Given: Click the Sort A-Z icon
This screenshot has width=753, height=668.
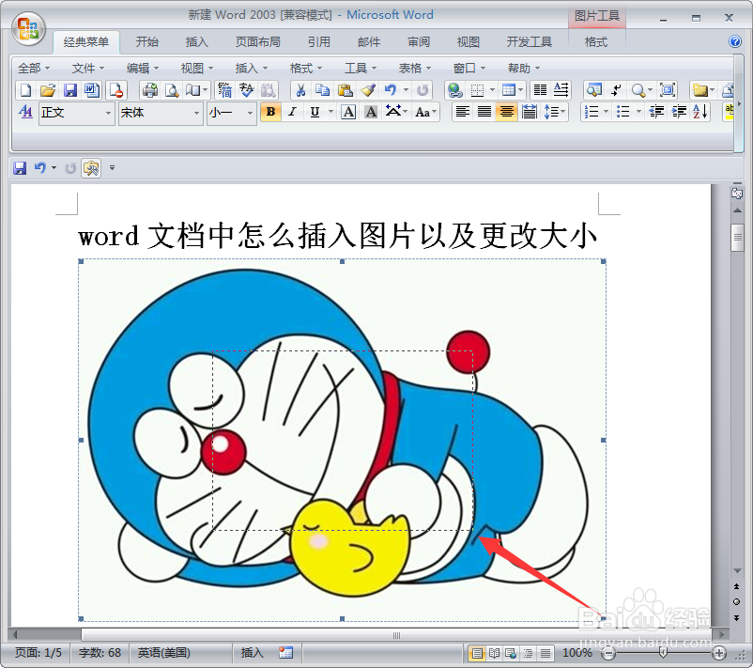Looking at the screenshot, I should click(700, 113).
